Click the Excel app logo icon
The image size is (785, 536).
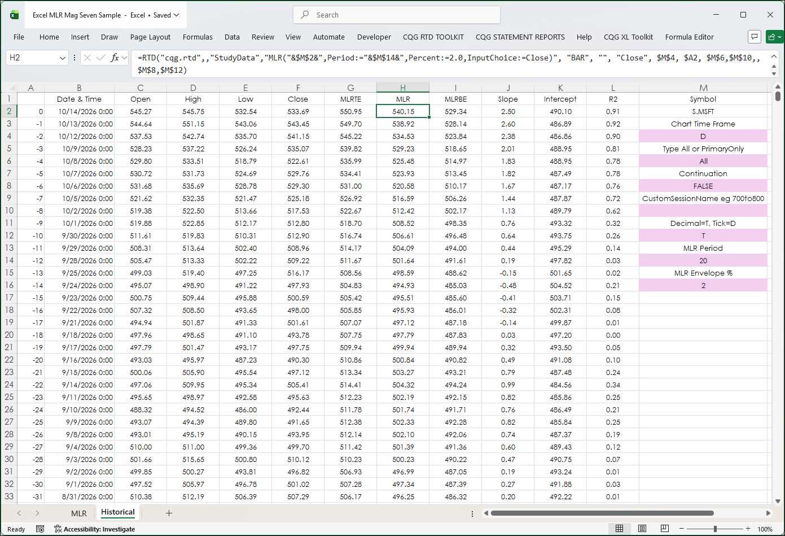(x=14, y=15)
